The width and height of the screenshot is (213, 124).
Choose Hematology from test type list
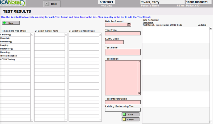(15, 42)
